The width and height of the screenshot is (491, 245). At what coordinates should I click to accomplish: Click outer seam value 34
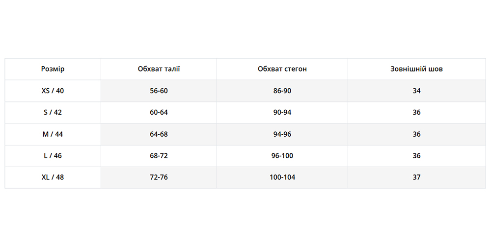pos(416,91)
